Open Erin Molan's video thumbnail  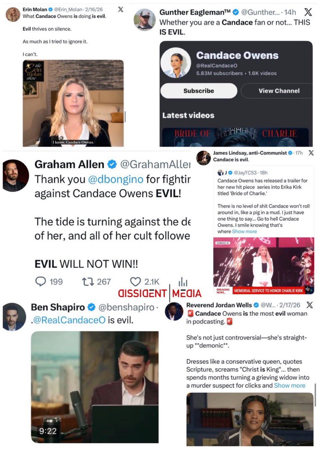(73, 103)
